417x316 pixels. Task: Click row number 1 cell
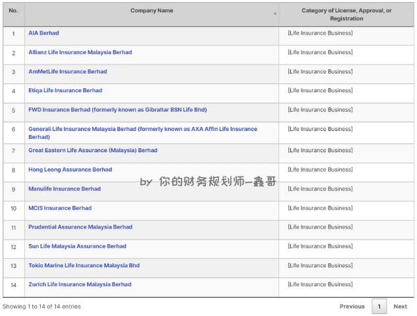click(x=14, y=36)
